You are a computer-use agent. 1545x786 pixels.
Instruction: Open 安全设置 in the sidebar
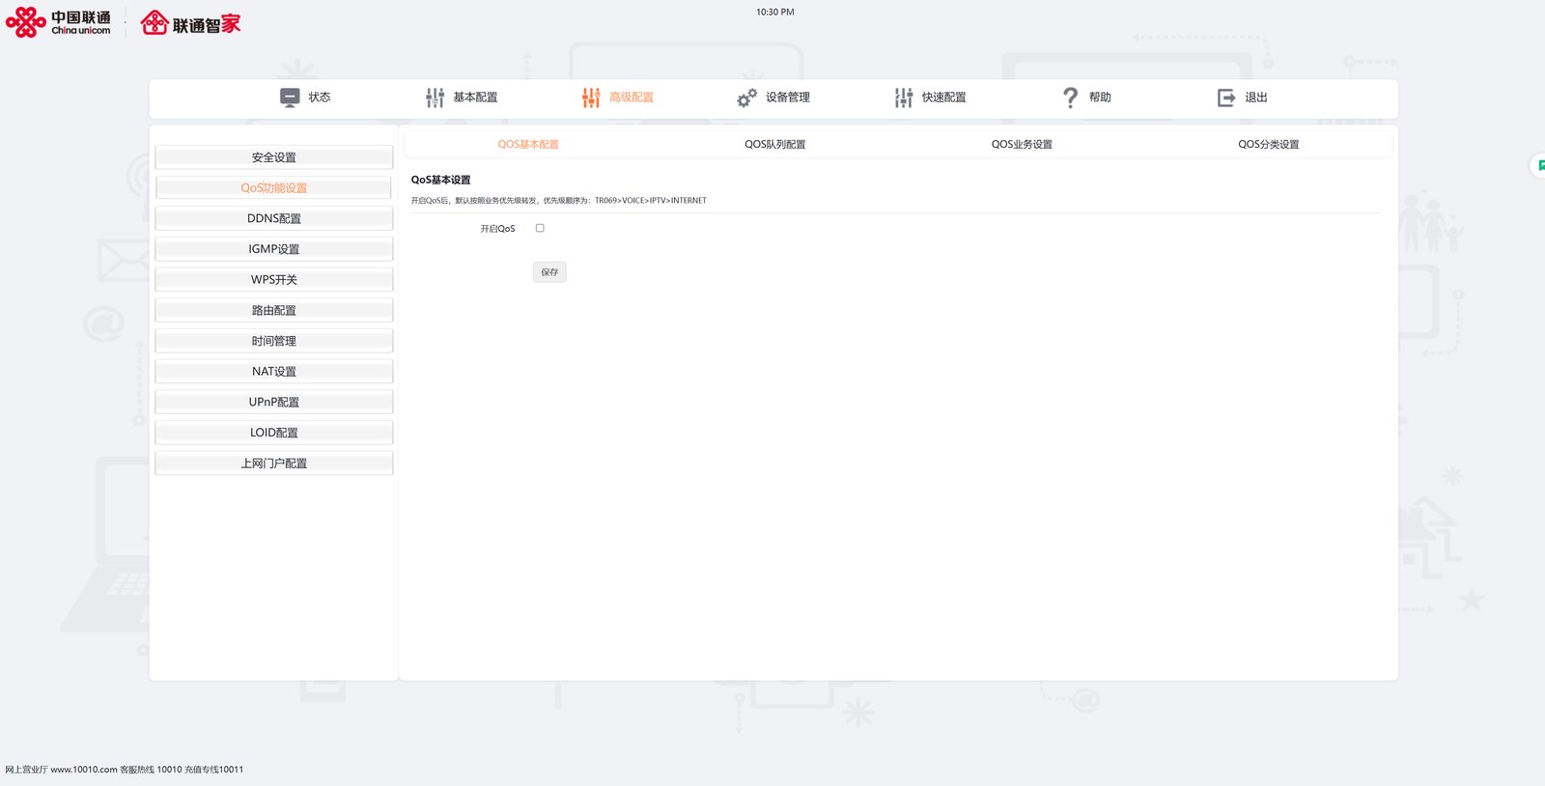pos(274,157)
